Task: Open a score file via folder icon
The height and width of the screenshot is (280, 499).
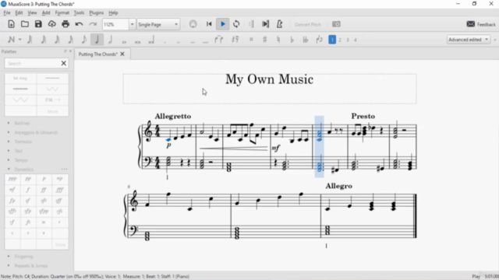Action: click(25, 24)
